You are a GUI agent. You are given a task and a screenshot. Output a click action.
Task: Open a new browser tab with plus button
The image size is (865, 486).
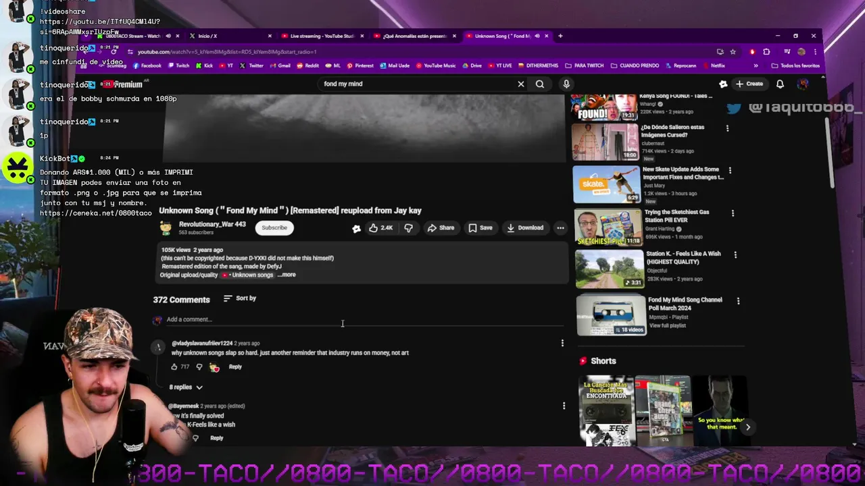(560, 36)
